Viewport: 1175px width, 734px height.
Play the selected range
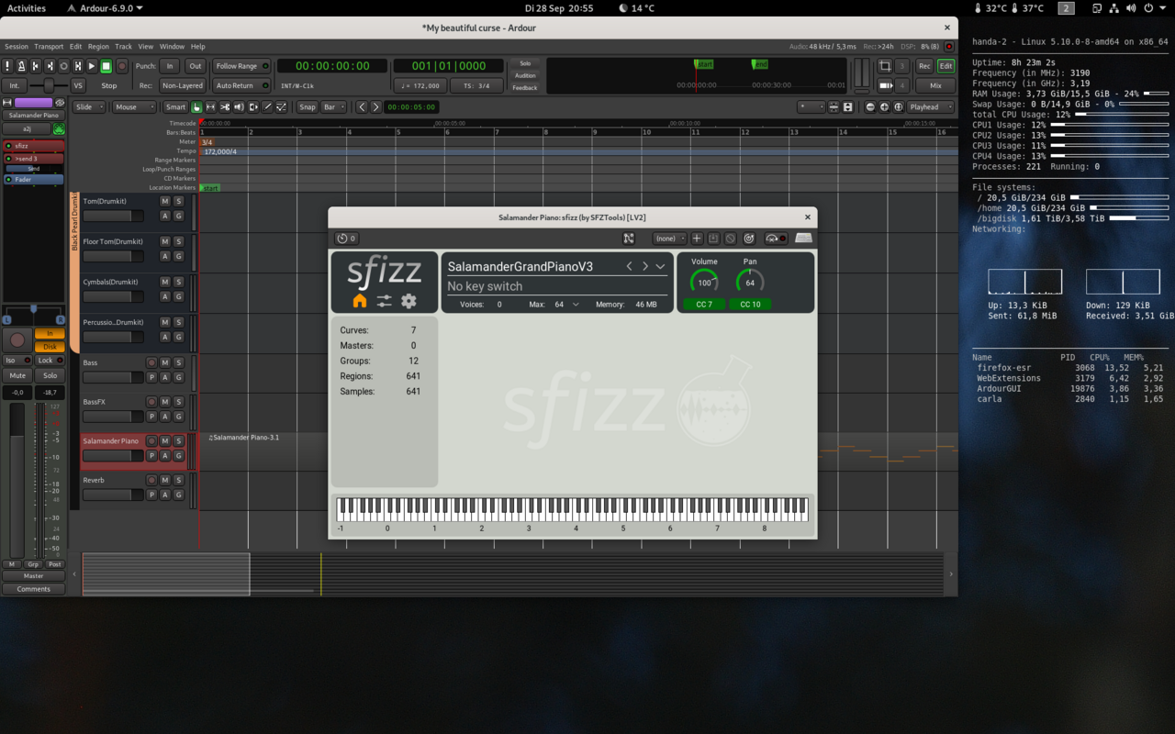tap(78, 66)
